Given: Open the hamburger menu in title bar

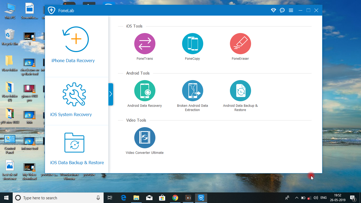Looking at the screenshot, I should tap(291, 10).
